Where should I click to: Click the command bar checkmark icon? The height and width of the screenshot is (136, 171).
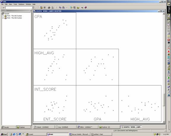pos(4,7)
